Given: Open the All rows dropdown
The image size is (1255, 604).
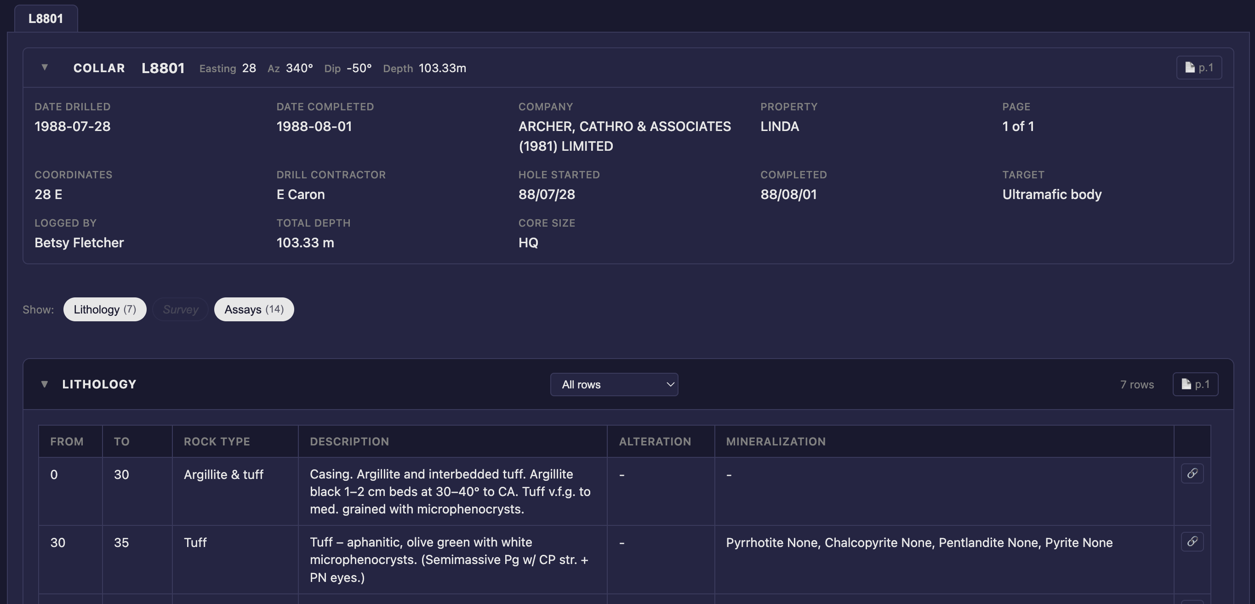Looking at the screenshot, I should coord(614,384).
